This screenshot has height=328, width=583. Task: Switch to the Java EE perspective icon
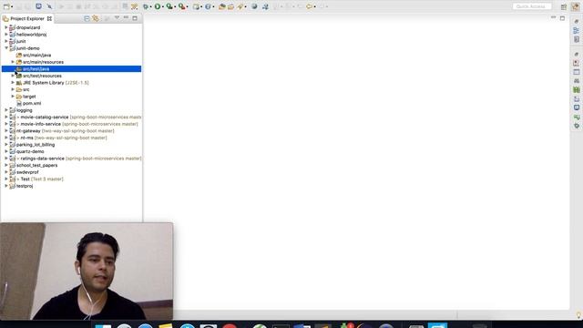tap(576, 6)
